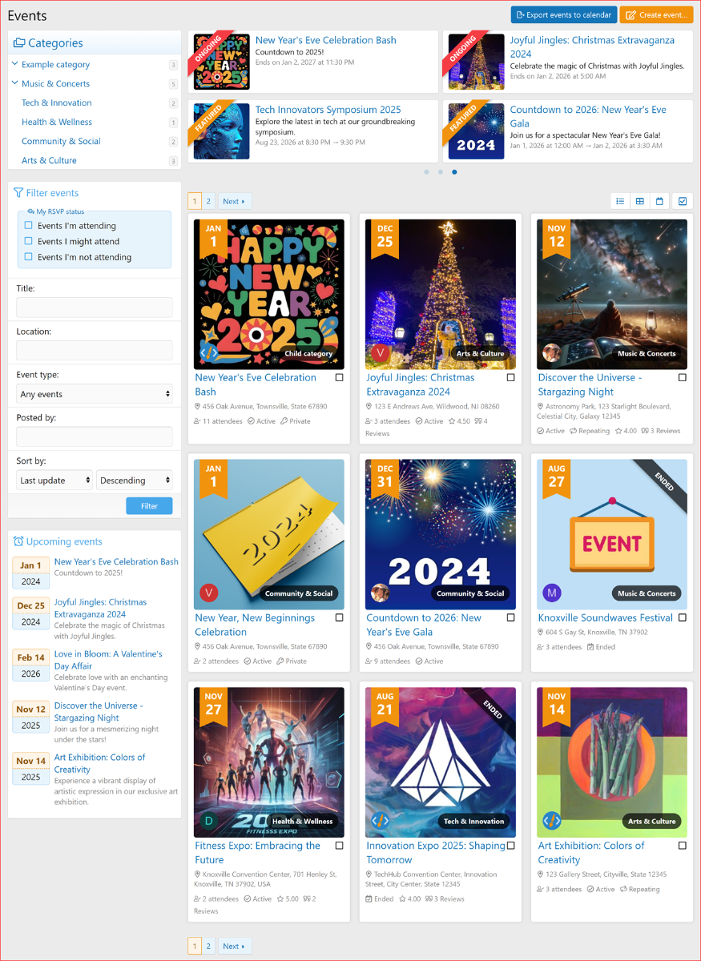
Task: Collapse the Music & Concerts category chevron
Action: 15,83
